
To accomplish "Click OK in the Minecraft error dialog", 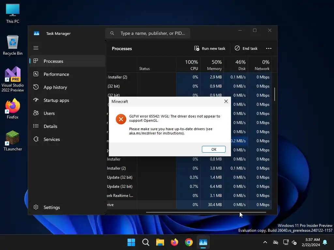I will [214, 149].
